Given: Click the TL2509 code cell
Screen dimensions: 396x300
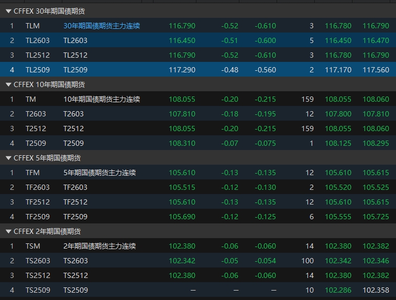Looking at the screenshot, I should [38, 70].
